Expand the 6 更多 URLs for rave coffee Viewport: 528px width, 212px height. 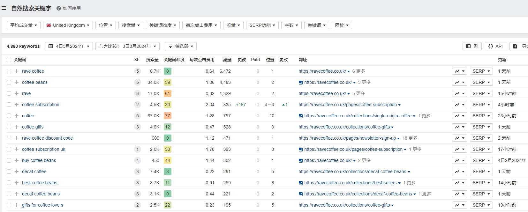pos(358,71)
